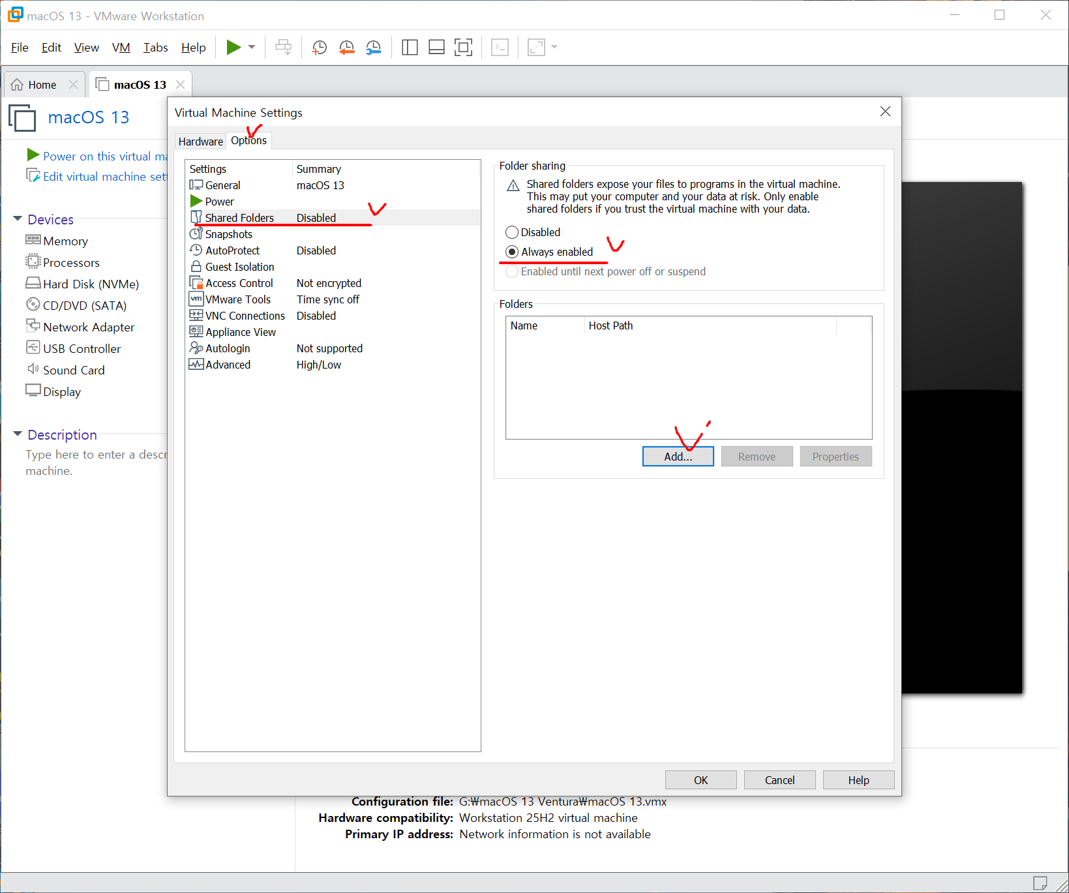1069x893 pixels.
Task: Select the Memory device
Action: click(x=57, y=241)
